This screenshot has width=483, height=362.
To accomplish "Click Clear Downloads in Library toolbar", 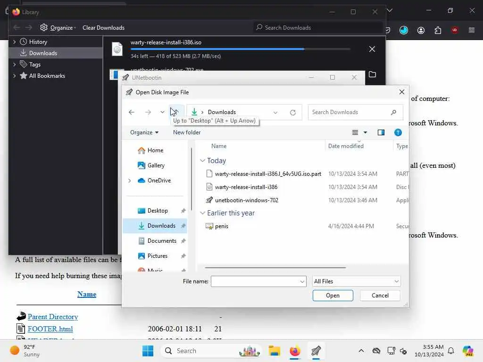I will coord(103,28).
